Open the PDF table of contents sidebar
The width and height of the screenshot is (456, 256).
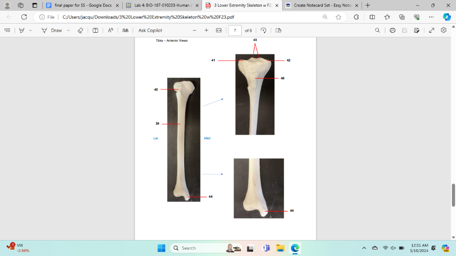coord(7,30)
